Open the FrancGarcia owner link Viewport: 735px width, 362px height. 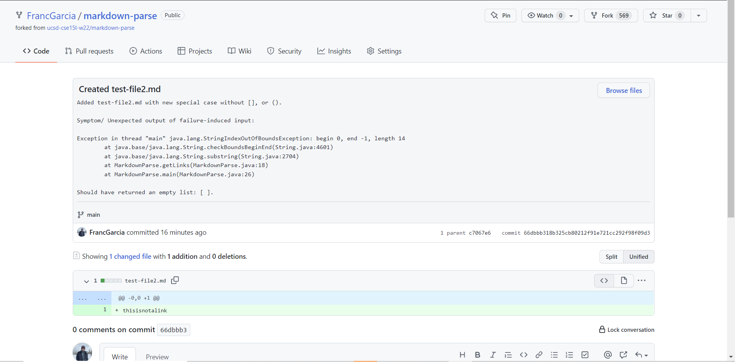[x=51, y=16]
